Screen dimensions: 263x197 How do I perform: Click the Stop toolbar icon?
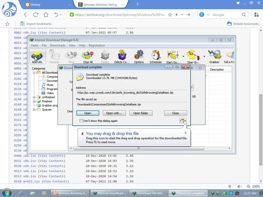pos(71,56)
